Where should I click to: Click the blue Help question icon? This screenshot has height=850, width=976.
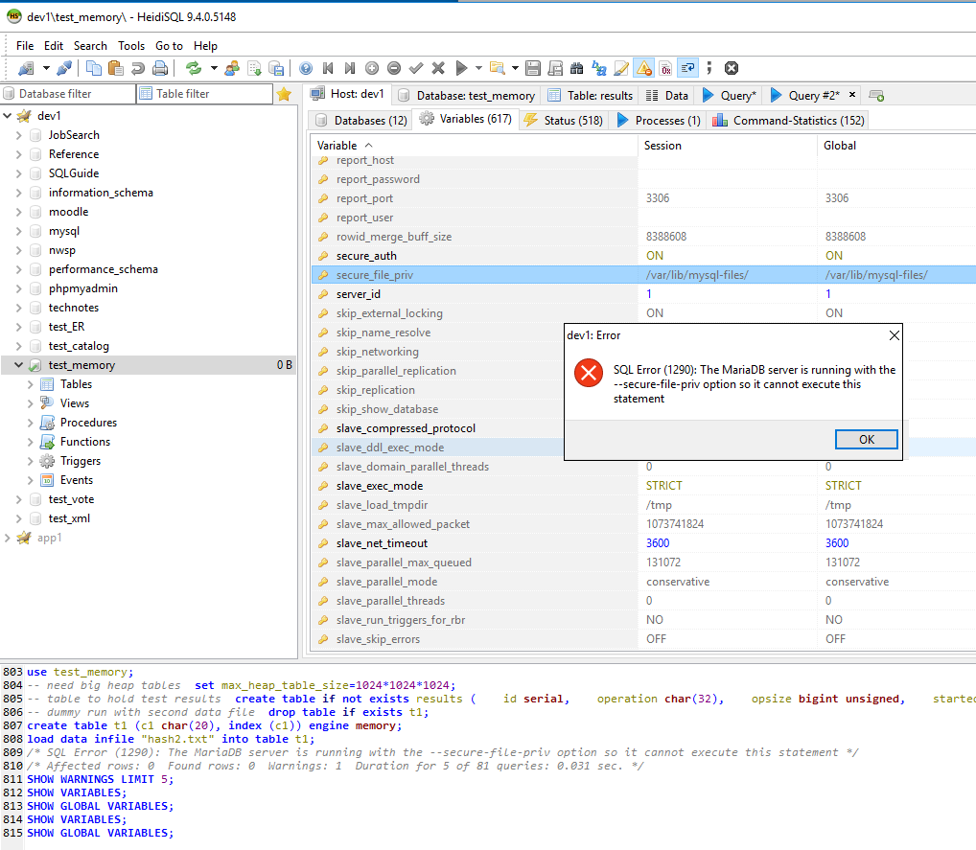[306, 68]
